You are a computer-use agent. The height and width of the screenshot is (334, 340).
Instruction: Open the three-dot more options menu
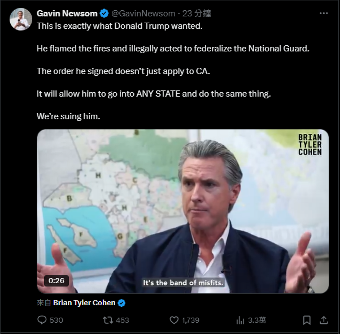pos(323,14)
